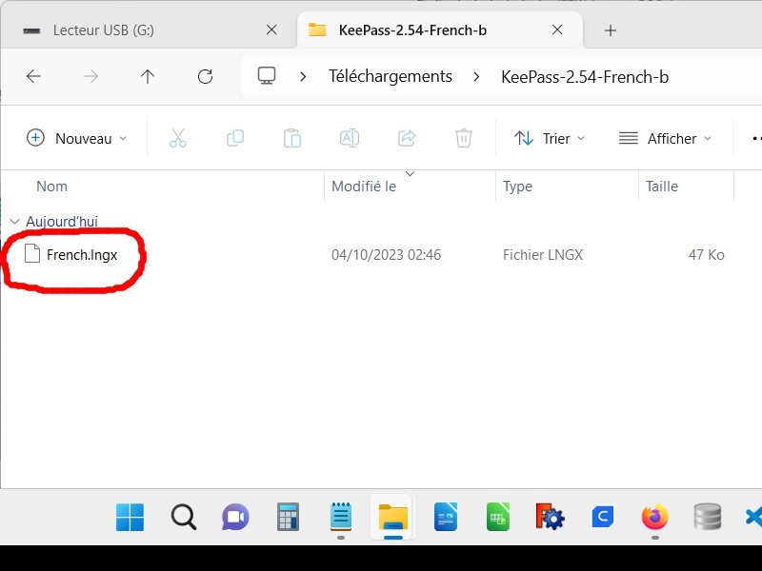This screenshot has height=571, width=762.
Task: Click the Paste clipboard icon
Action: click(x=292, y=138)
